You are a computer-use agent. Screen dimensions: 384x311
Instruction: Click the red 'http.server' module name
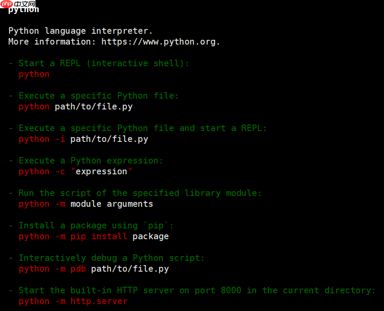click(x=99, y=301)
